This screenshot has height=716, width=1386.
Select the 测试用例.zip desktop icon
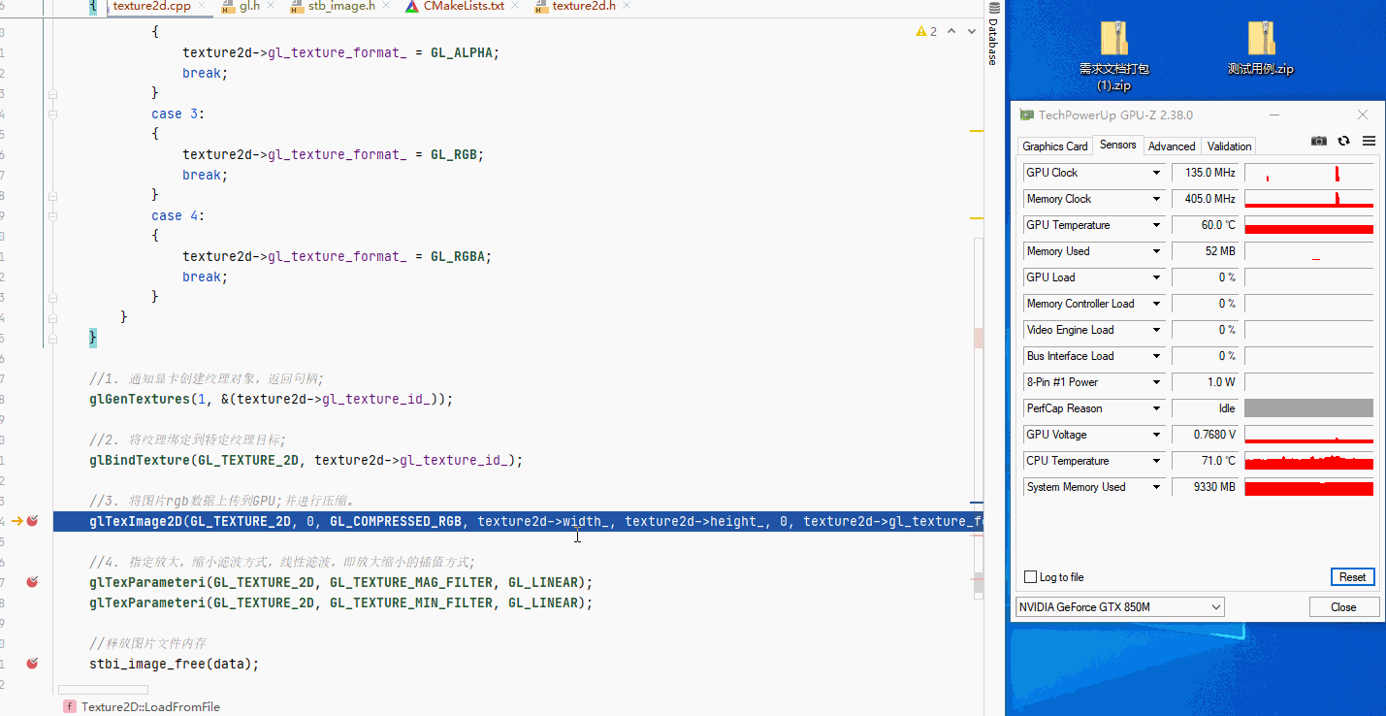(1260, 39)
